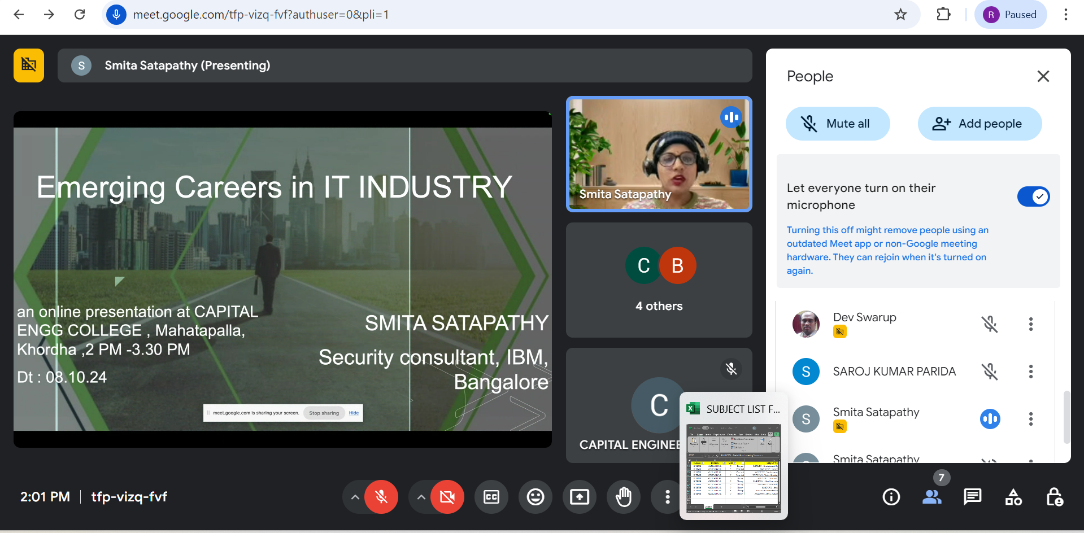Turn on your camera

tap(447, 497)
